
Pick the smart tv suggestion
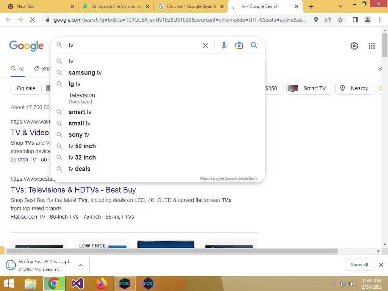[x=158, y=112]
